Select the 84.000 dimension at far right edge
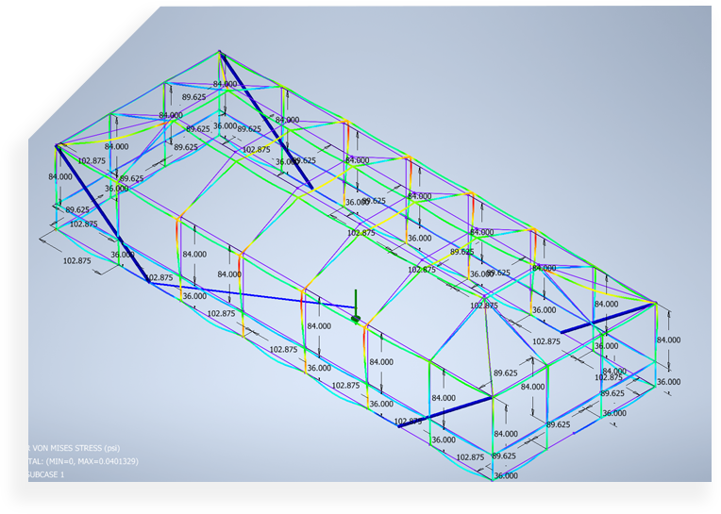This screenshot has height=514, width=721. [x=668, y=340]
